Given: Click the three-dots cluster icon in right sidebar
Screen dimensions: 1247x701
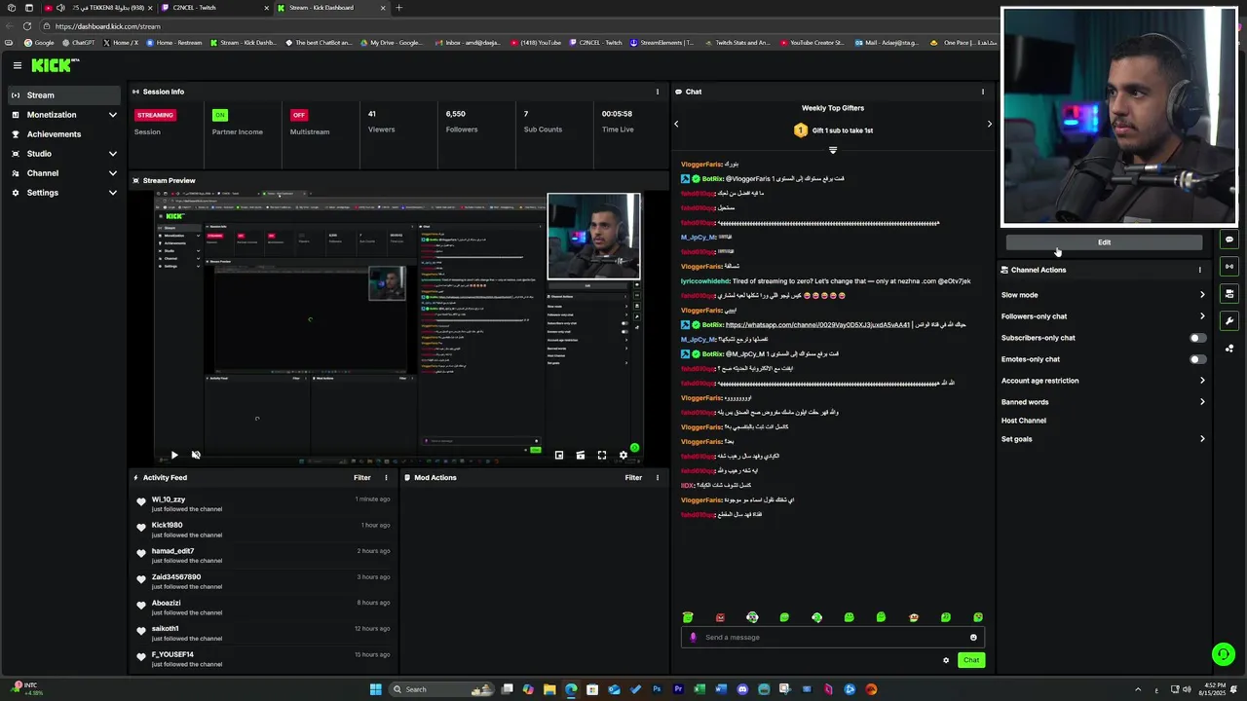Looking at the screenshot, I should point(1229,349).
